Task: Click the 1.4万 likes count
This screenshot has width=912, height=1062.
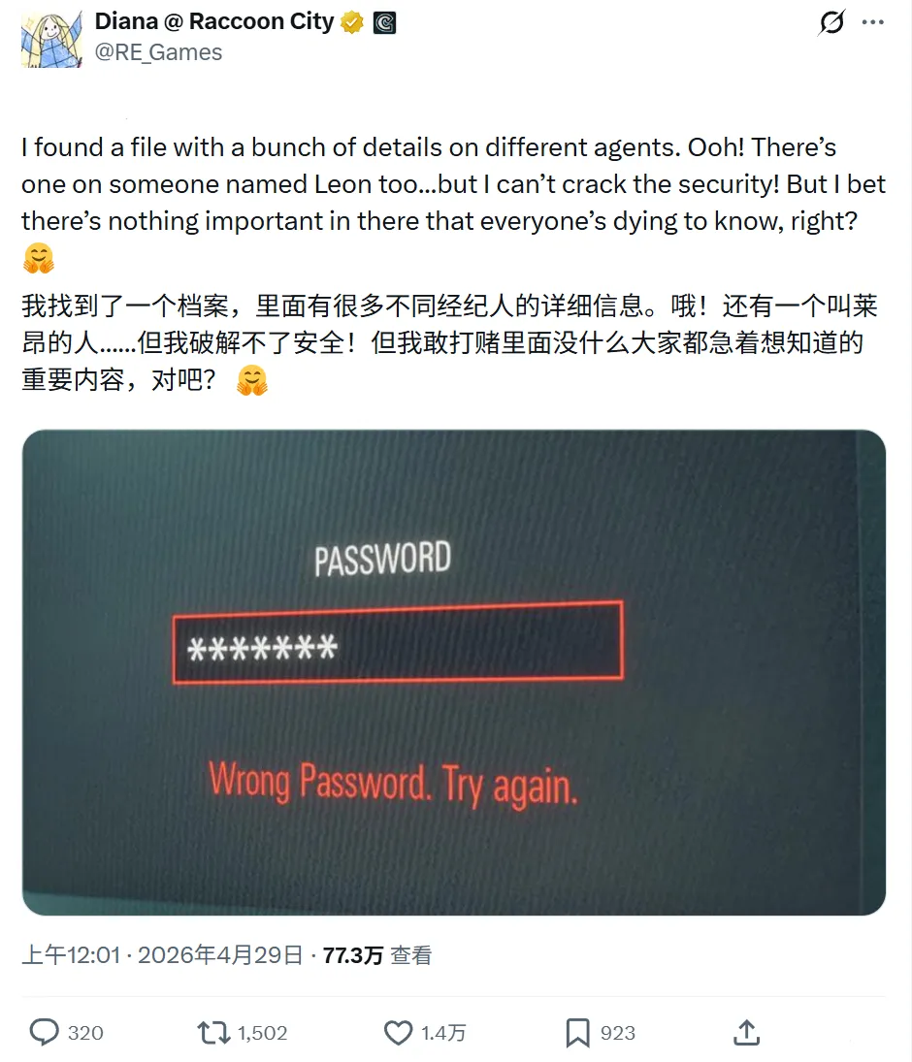Action: coord(443,1033)
